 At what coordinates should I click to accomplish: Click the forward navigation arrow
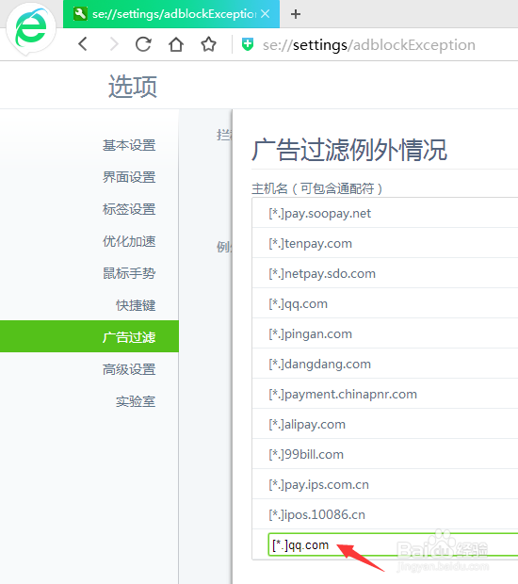coord(114,44)
